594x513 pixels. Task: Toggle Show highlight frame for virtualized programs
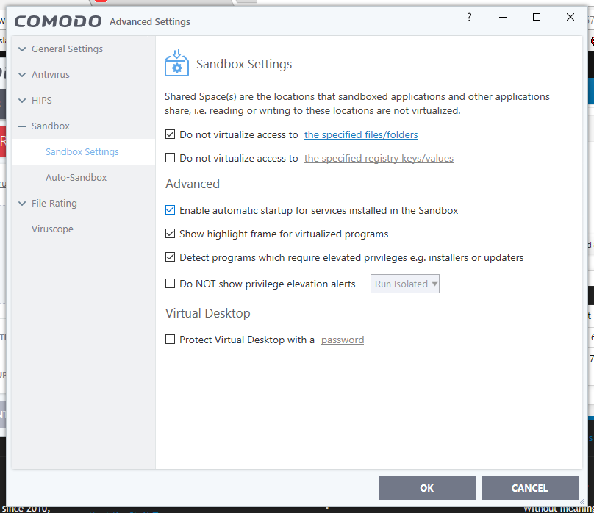(170, 234)
